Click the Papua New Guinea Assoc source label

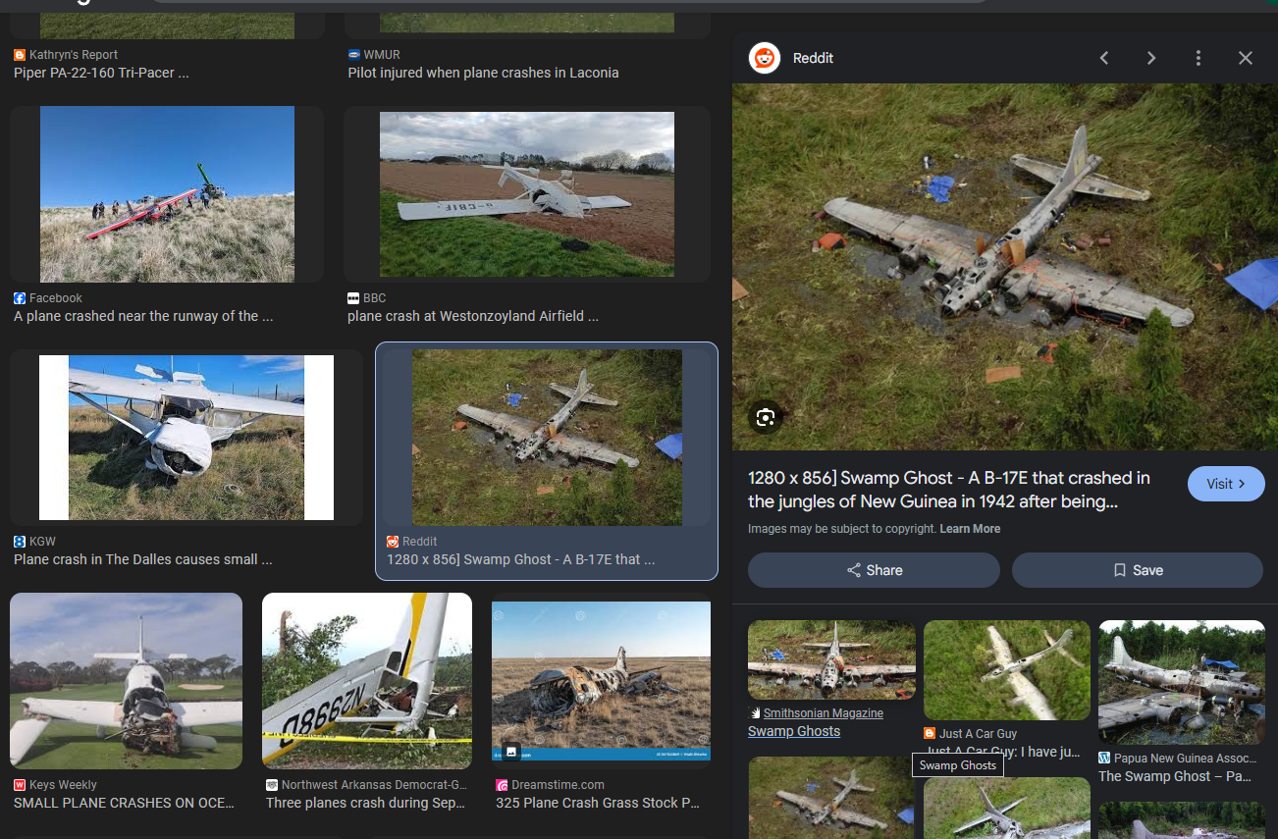click(x=1185, y=759)
